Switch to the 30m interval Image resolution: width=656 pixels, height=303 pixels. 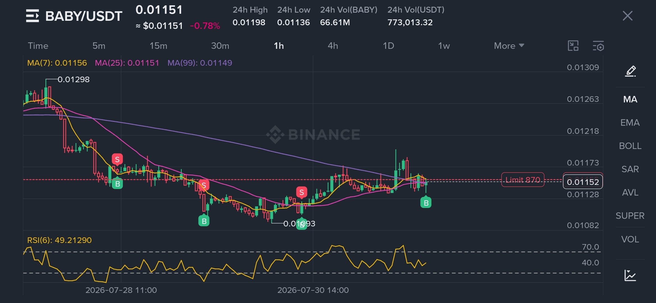220,46
